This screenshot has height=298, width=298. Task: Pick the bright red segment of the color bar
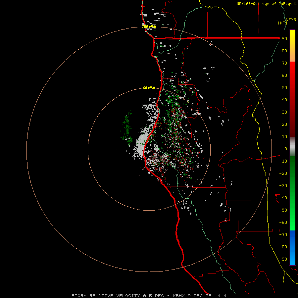(x=292, y=70)
